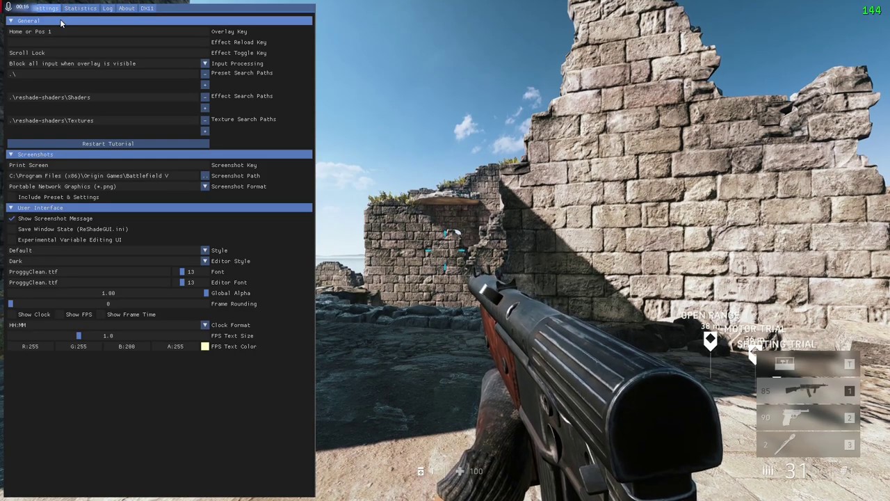890x501 pixels.
Task: Adjust the Frame Rounding slider
Action: point(108,304)
